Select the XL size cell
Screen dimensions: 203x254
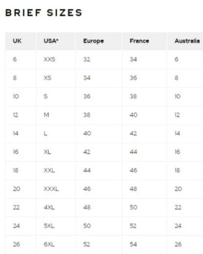point(47,152)
